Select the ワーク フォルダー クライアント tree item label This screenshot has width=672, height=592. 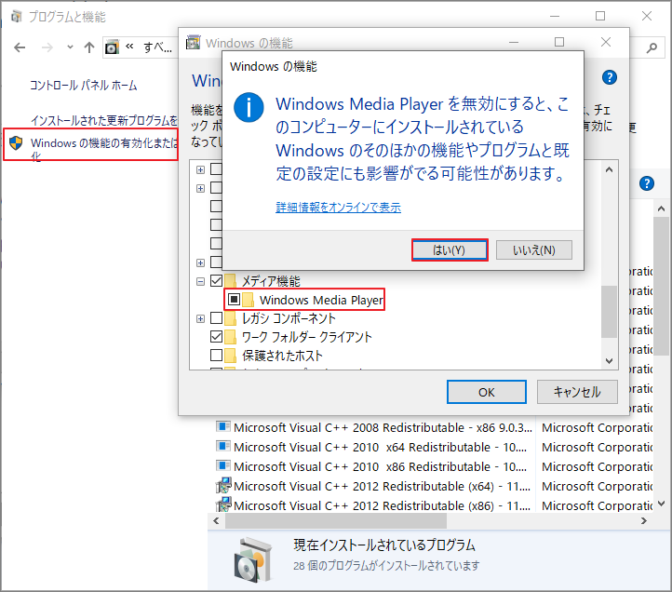(307, 337)
